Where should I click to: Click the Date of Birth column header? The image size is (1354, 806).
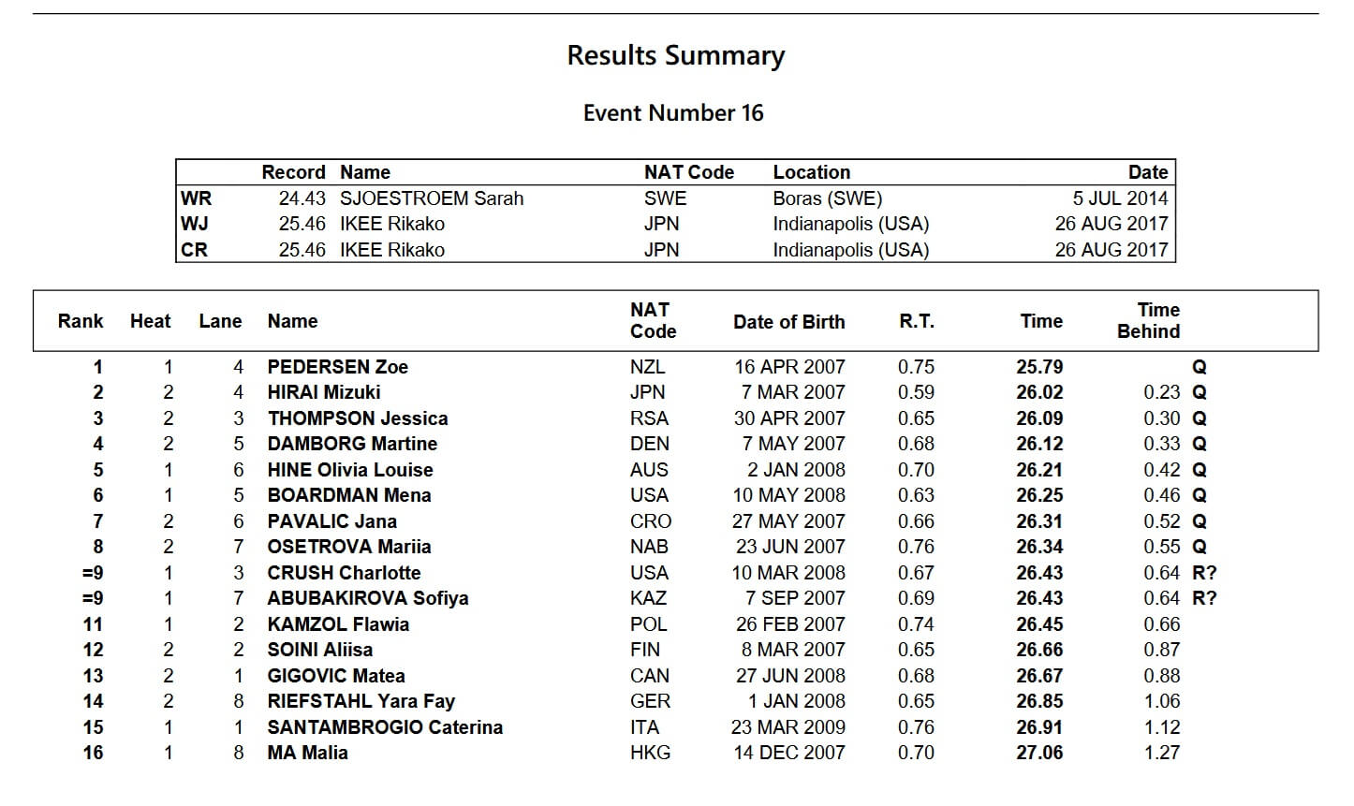pos(788,322)
